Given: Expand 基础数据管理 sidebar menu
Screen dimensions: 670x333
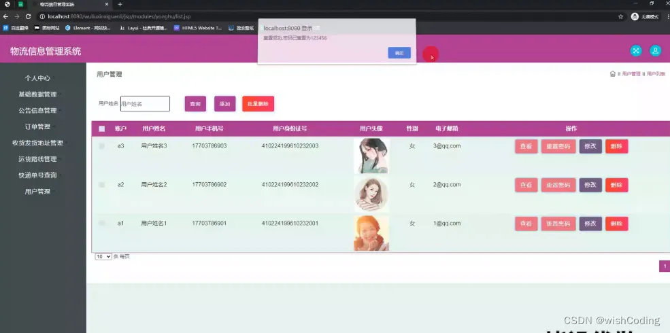Looking at the screenshot, I should [37, 94].
